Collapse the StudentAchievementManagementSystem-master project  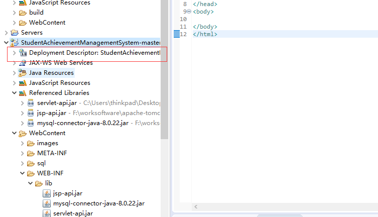(6, 43)
